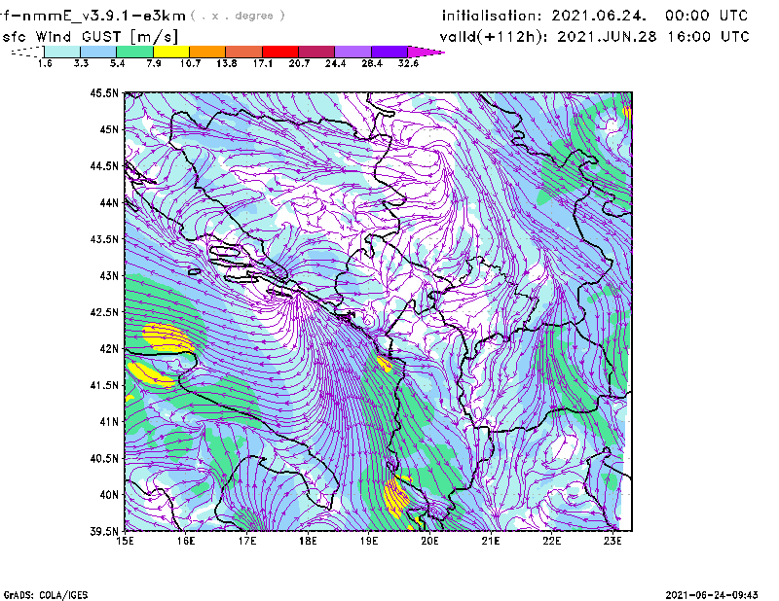Image resolution: width=779 pixels, height=601 pixels.
Task: Click the 15E longitude label
Action: tap(125, 541)
